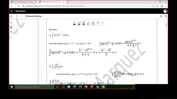Redo the last action

pyautogui.click(x=21, y=16)
